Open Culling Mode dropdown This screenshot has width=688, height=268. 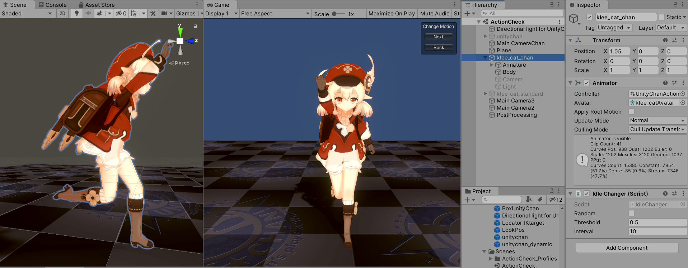tap(657, 129)
